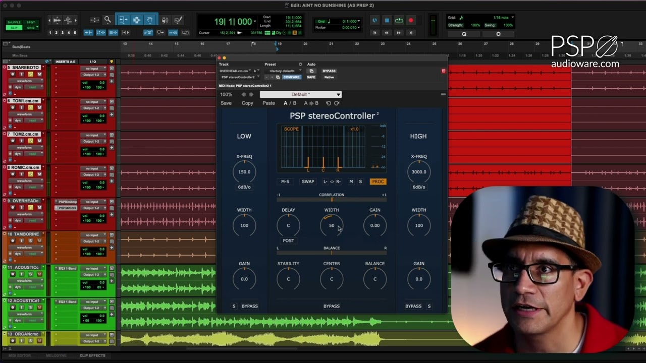Open the plugin hamburger menu

[443, 95]
